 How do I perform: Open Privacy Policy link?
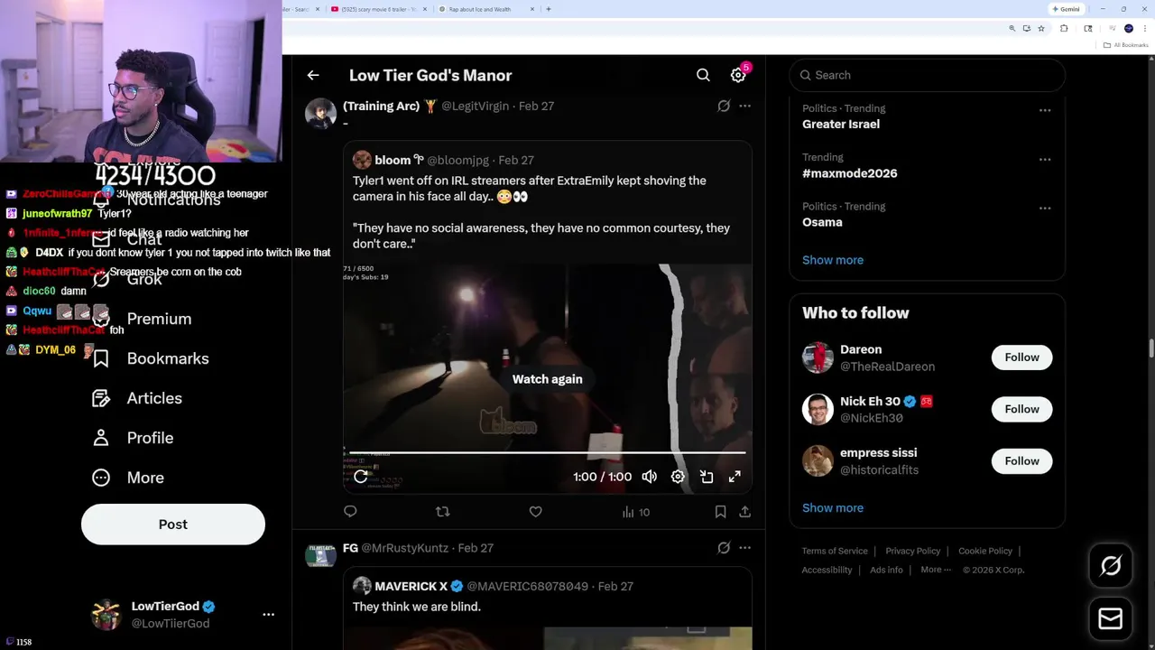[x=912, y=551]
